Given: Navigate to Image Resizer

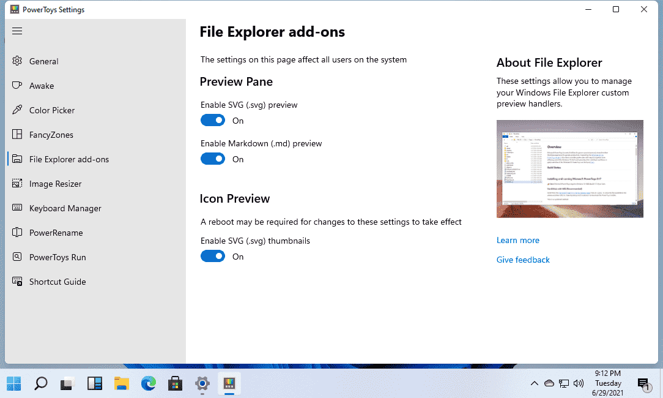Looking at the screenshot, I should tap(97, 184).
